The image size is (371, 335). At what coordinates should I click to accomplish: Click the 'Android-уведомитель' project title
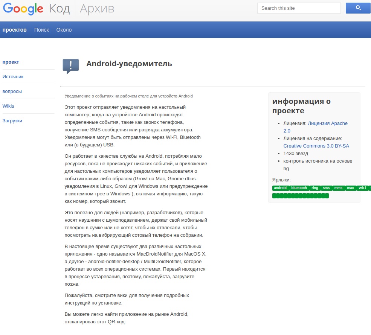point(129,64)
